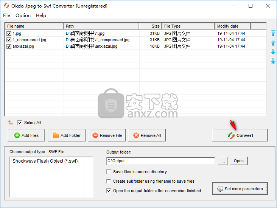Click the path D:\桌面\说明书\1.jpg
This screenshot has width=277, height=208.
click(x=85, y=33)
